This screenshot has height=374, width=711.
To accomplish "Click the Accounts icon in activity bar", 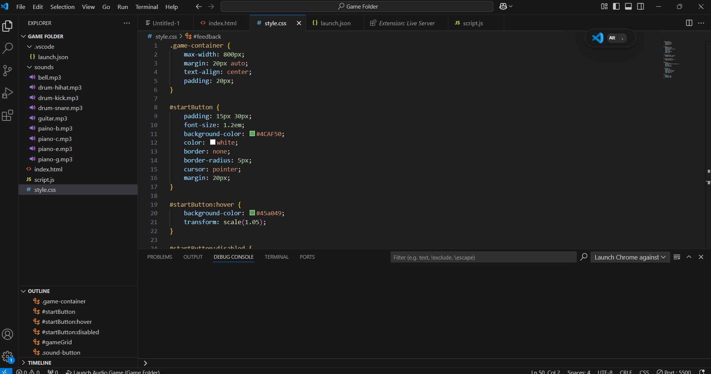I will coord(8,334).
